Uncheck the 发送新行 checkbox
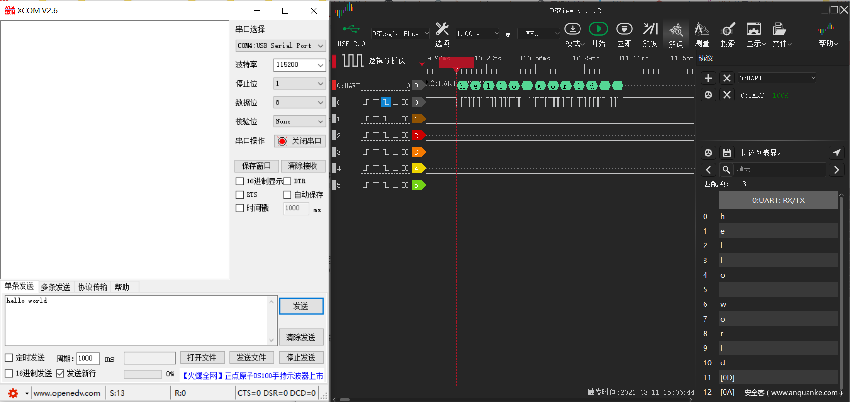Viewport: 850px width, 402px height. [x=61, y=373]
